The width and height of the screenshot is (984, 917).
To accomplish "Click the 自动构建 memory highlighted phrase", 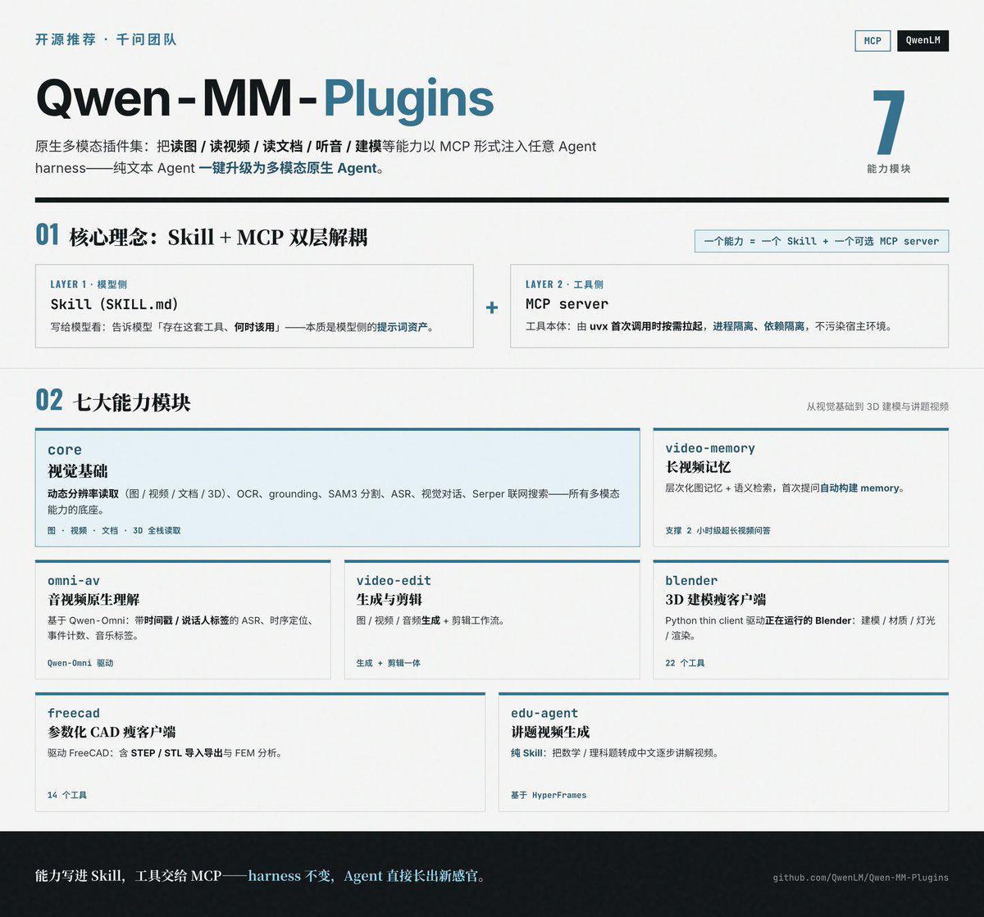I will (860, 488).
